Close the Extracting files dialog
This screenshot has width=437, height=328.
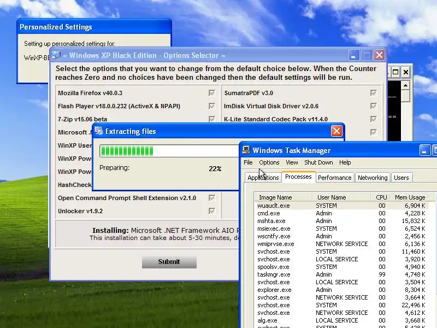(x=336, y=131)
